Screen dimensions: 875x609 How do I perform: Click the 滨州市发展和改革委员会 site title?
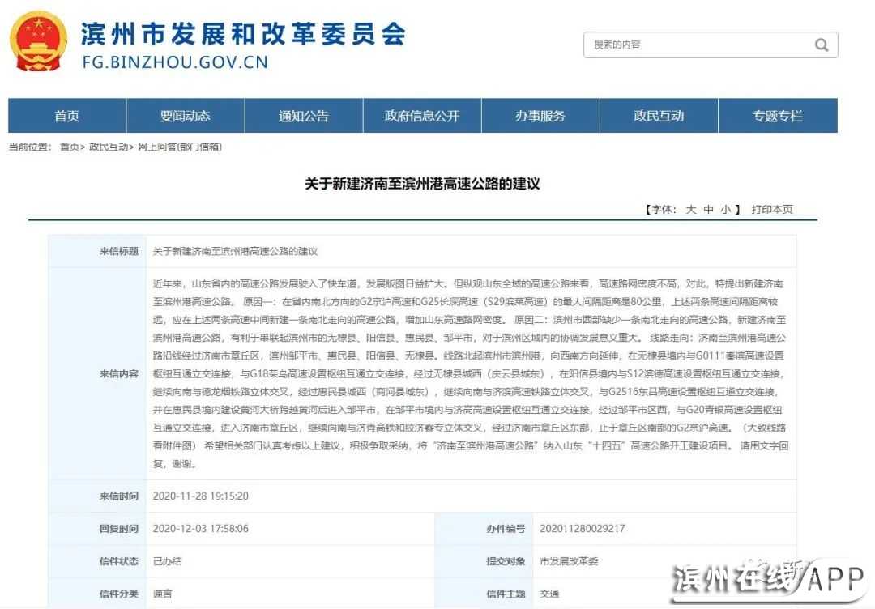tap(243, 32)
